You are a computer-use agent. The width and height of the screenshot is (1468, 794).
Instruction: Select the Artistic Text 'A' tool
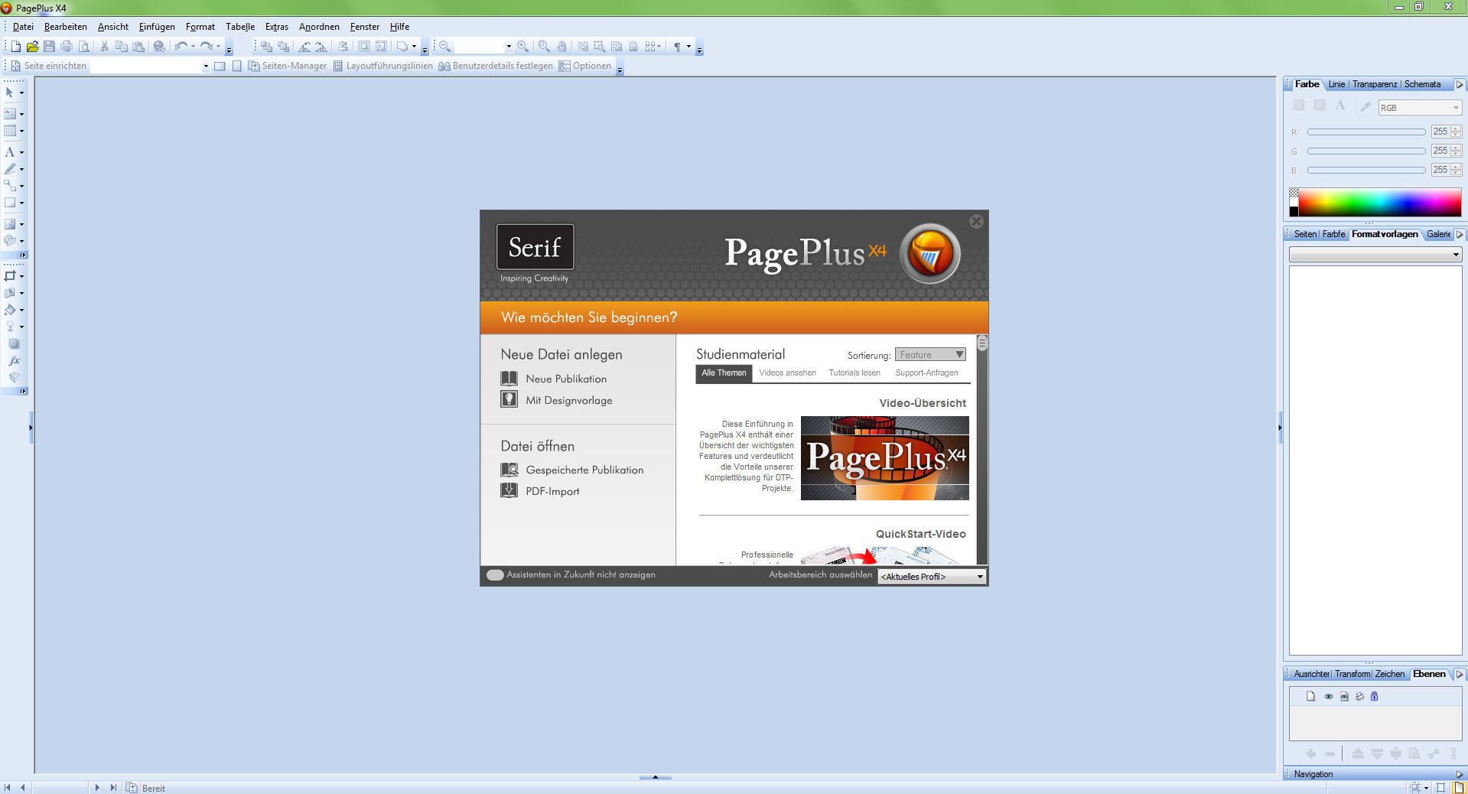tap(10, 152)
